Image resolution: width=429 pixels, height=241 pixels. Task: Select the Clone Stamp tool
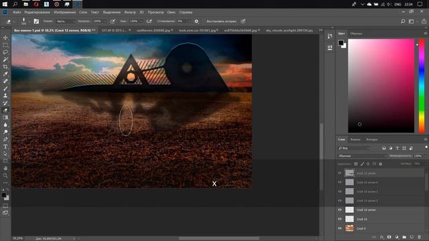pos(5,96)
